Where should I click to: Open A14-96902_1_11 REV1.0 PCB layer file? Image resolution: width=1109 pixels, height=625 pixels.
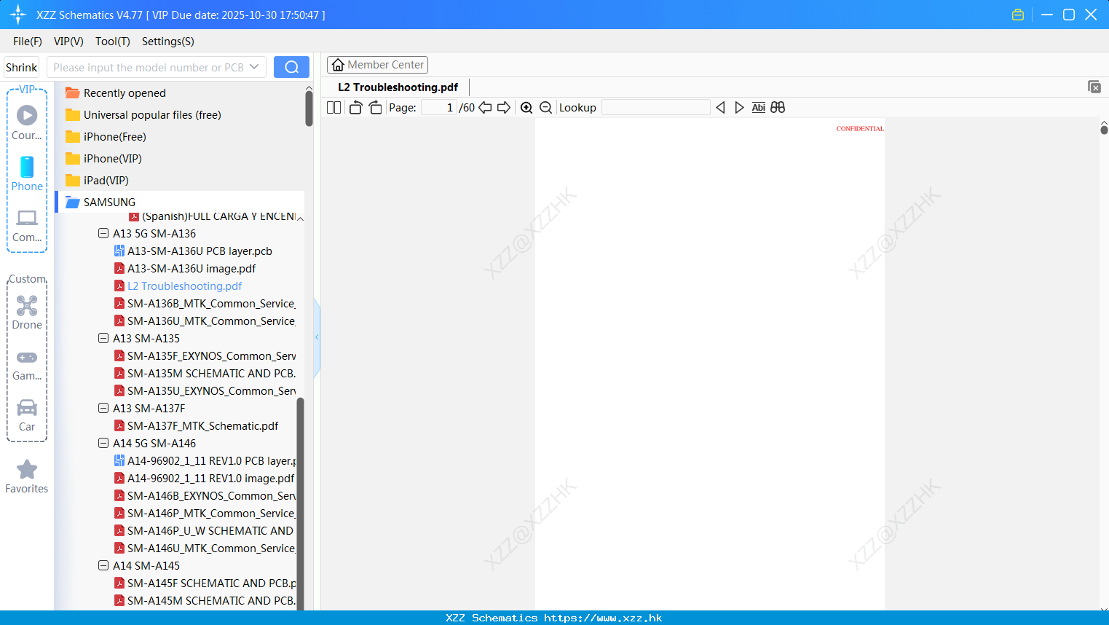click(205, 461)
